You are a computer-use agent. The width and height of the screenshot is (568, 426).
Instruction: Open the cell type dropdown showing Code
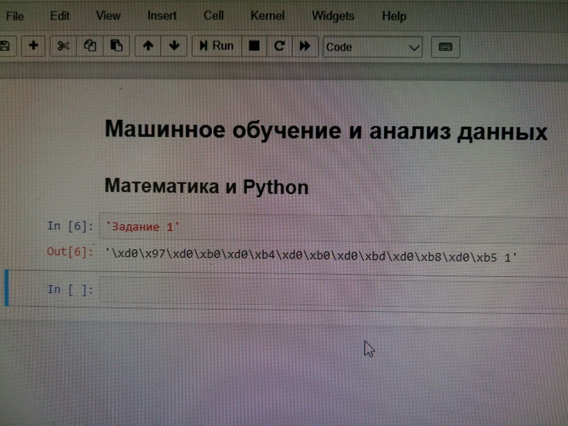point(372,47)
